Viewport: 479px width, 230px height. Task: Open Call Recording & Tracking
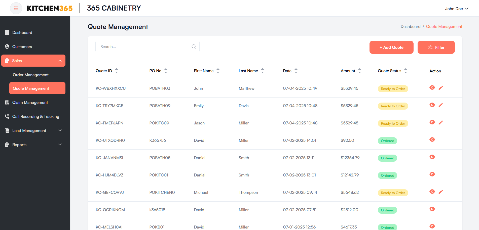click(x=35, y=116)
